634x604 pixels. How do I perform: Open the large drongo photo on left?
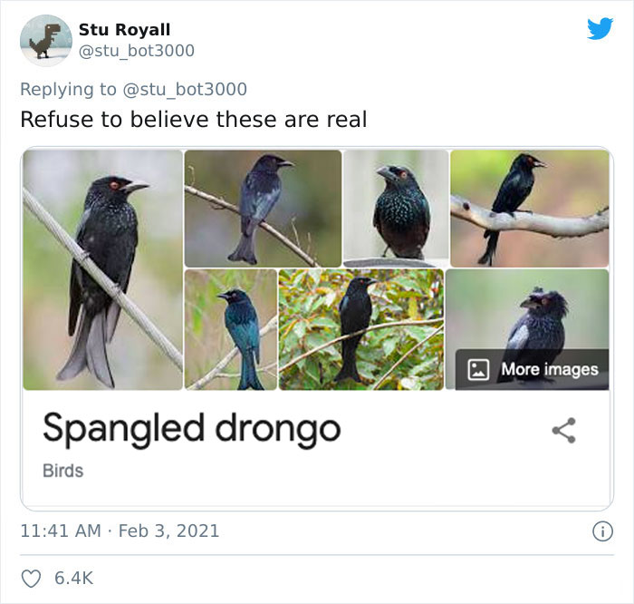[102, 269]
